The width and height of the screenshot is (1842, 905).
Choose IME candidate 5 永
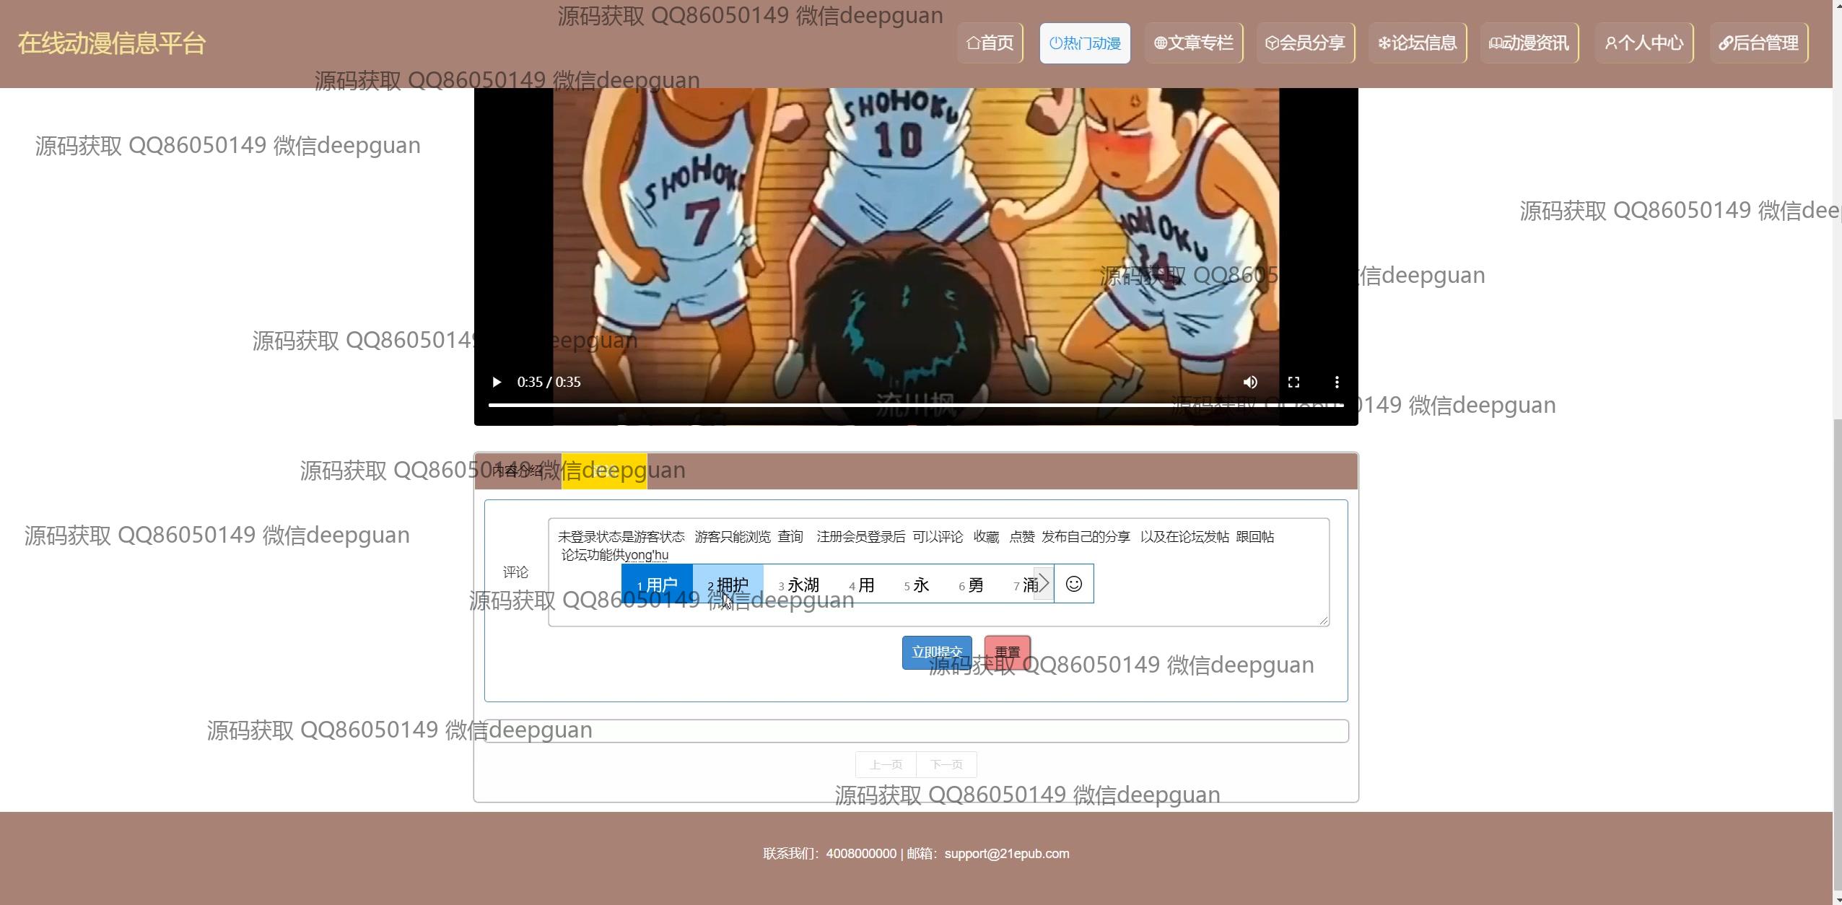pyautogui.click(x=917, y=584)
